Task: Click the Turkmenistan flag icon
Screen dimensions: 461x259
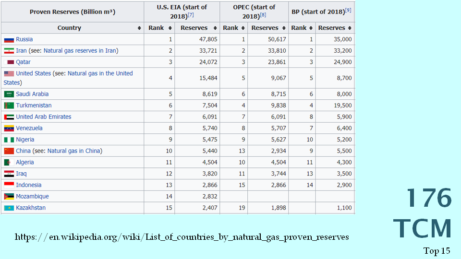Action: 9,106
